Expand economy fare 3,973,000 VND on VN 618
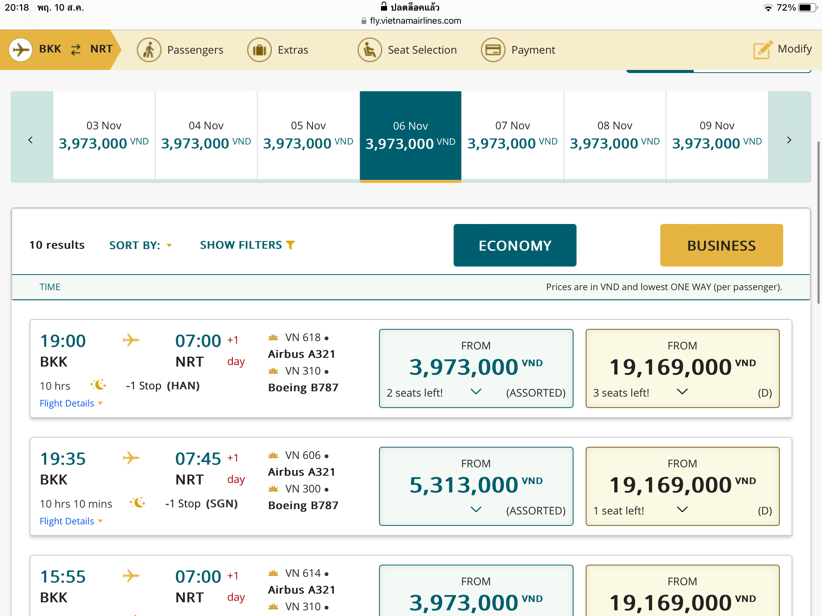Screen dimensions: 822x616 (x=476, y=368)
